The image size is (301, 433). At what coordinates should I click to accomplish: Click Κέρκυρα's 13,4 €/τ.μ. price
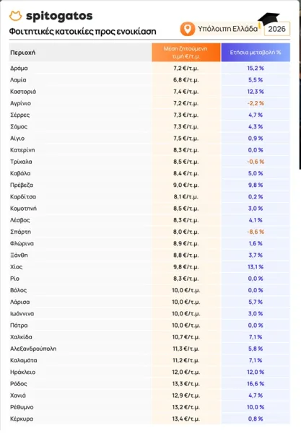pos(186,419)
